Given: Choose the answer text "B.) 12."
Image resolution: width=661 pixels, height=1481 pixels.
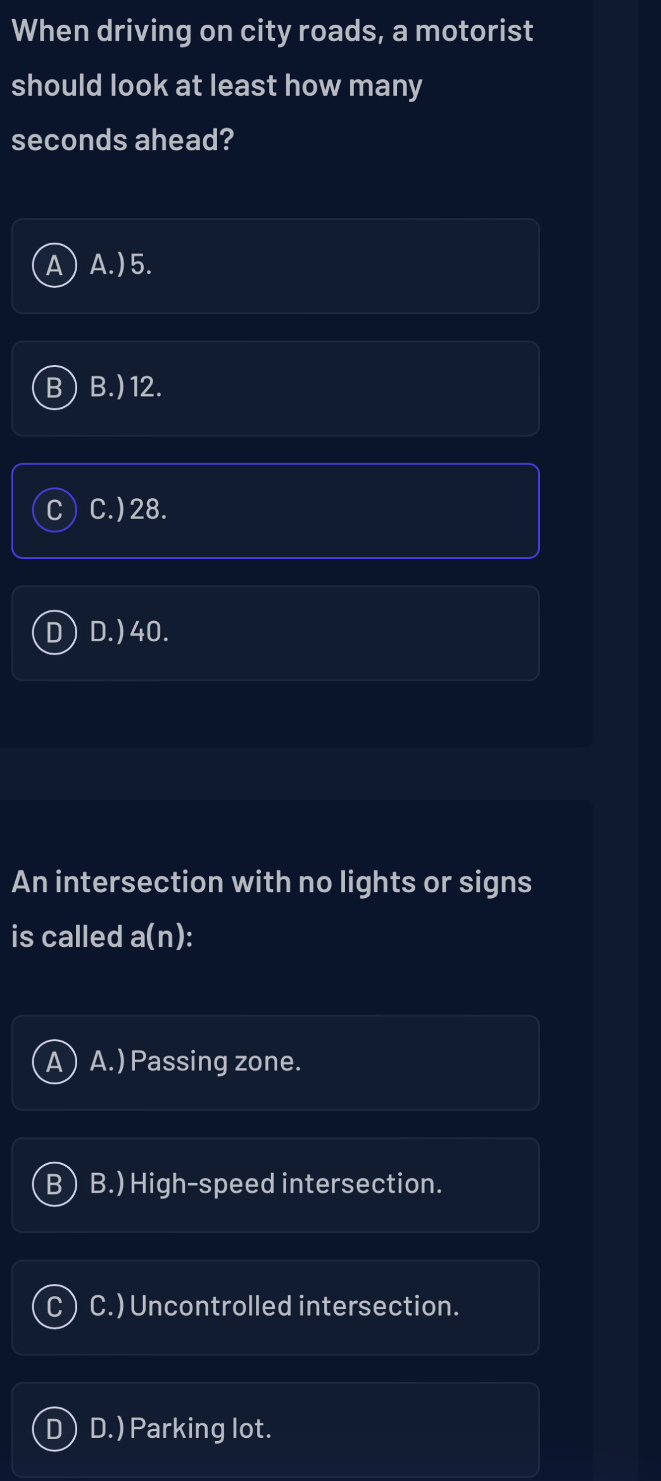Looking at the screenshot, I should [x=126, y=387].
